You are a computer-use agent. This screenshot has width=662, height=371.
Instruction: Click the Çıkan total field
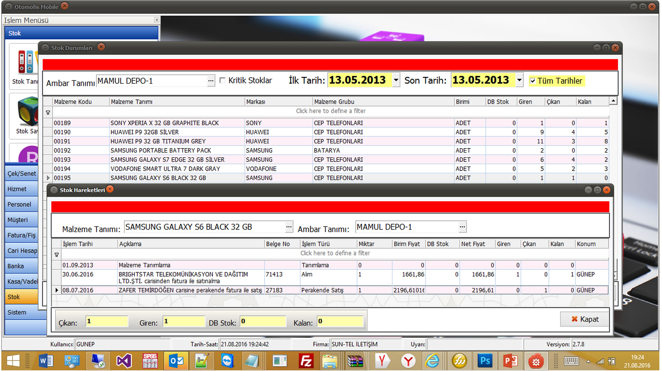pos(107,322)
